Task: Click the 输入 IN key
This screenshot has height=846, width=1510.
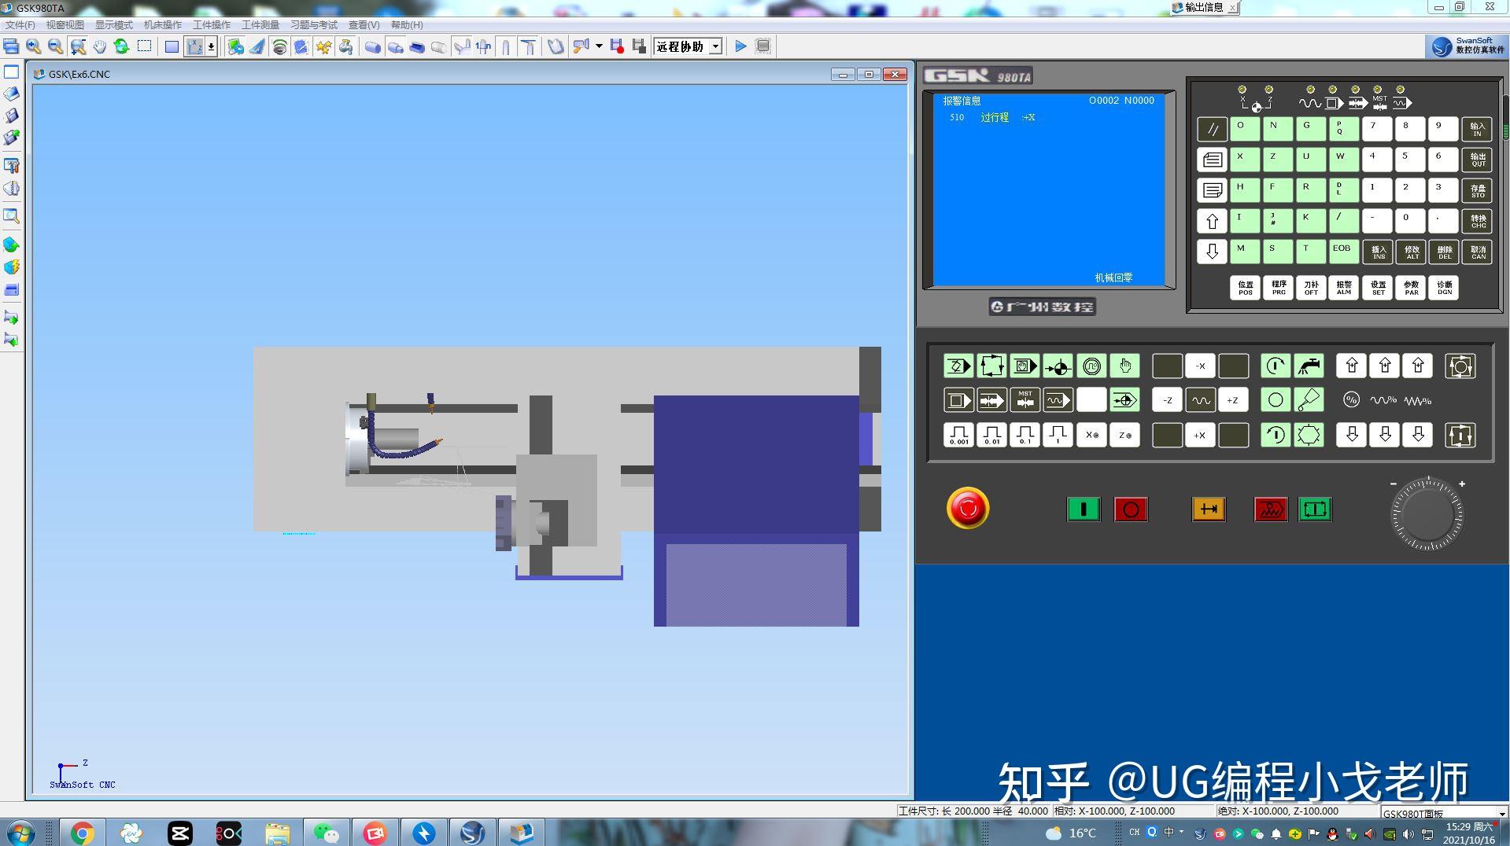Action: pyautogui.click(x=1477, y=129)
